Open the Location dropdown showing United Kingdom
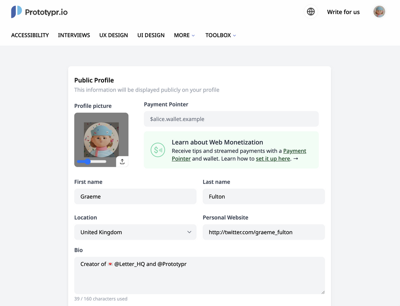The width and height of the screenshot is (400, 306). (x=135, y=232)
